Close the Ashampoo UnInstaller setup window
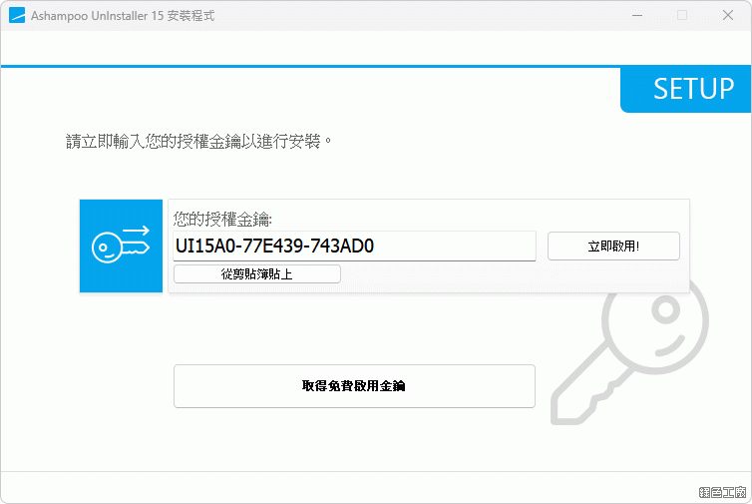Image resolution: width=752 pixels, height=504 pixels. point(728,16)
